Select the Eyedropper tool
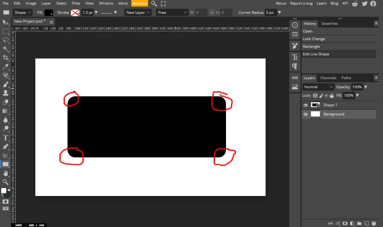The height and width of the screenshot is (227, 383). pos(6,66)
